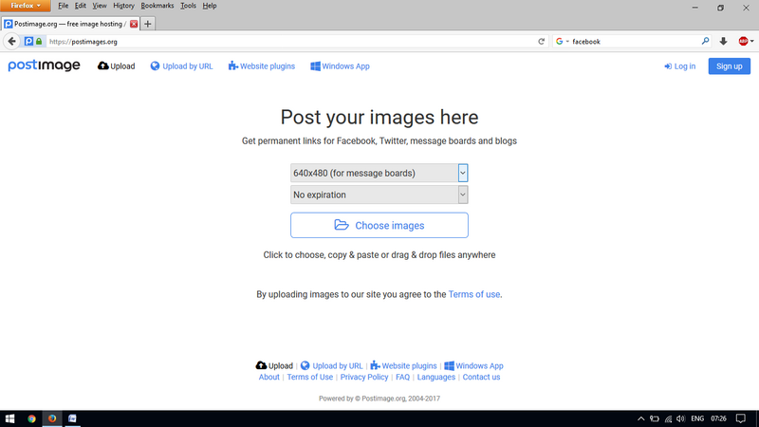Open the Windows Start menu
Image resolution: width=759 pixels, height=427 pixels.
[x=9, y=418]
